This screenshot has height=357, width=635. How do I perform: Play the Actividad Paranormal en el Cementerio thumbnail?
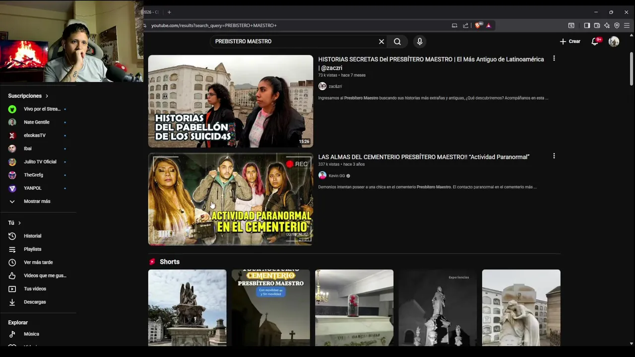tap(231, 199)
